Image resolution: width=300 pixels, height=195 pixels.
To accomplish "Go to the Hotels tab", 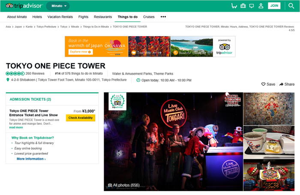I will click(37, 17).
